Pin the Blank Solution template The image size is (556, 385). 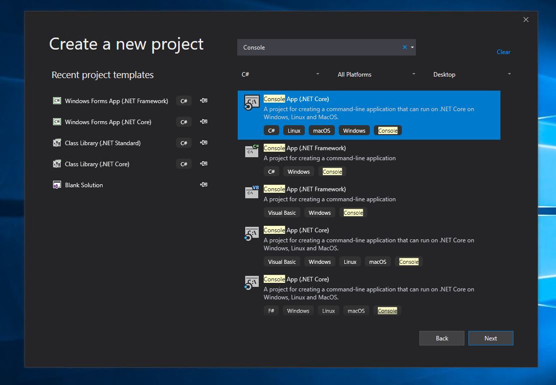coord(204,185)
